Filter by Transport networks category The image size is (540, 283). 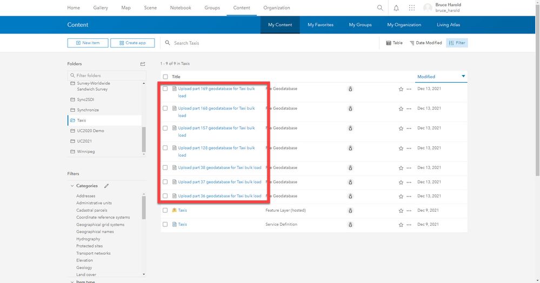point(94,253)
